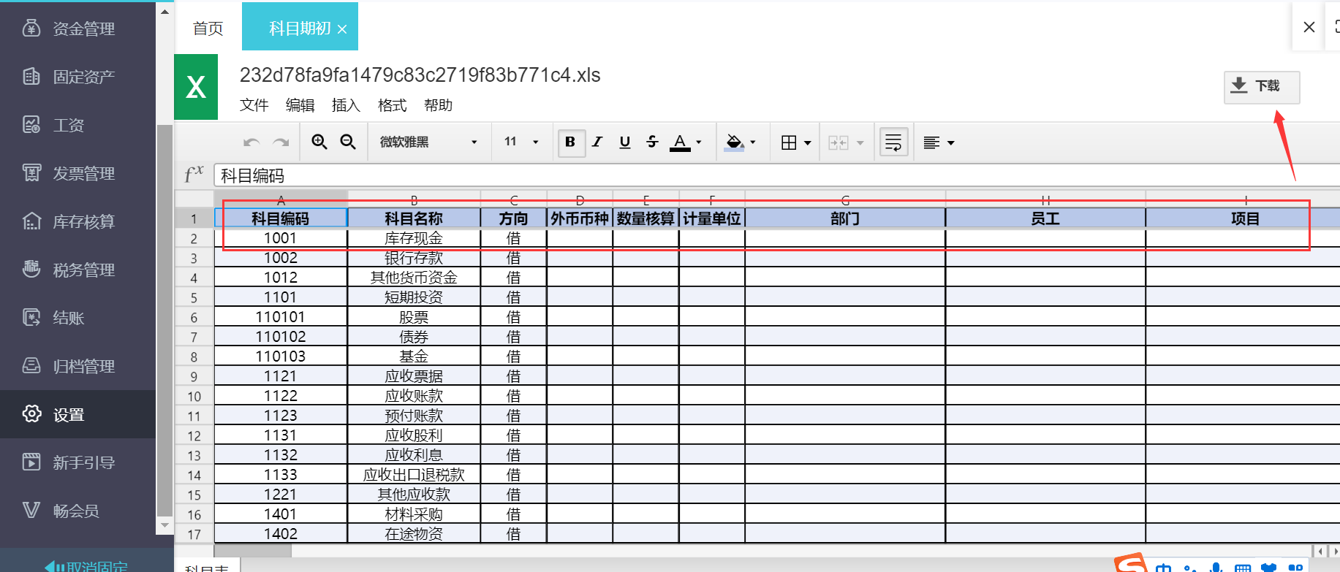Click the 下载 download button
Viewport: 1340px width, 572px height.
tap(1261, 86)
